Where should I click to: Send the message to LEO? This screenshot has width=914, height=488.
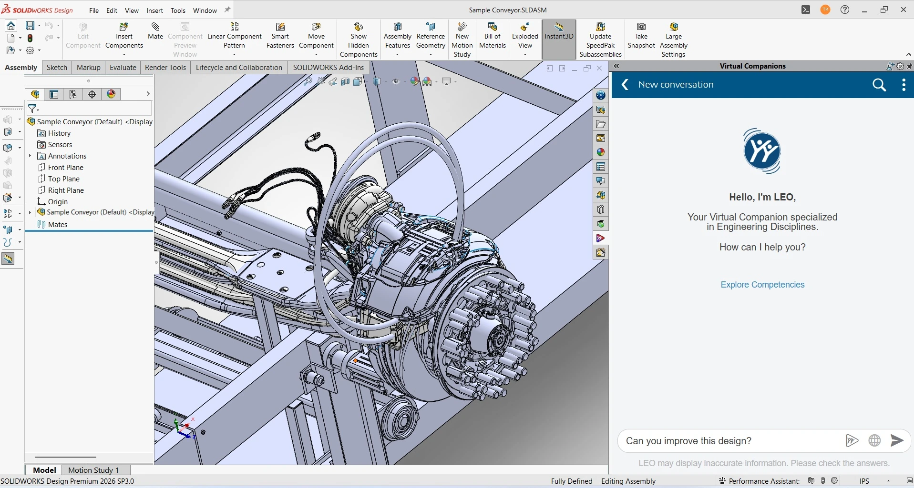coord(897,440)
